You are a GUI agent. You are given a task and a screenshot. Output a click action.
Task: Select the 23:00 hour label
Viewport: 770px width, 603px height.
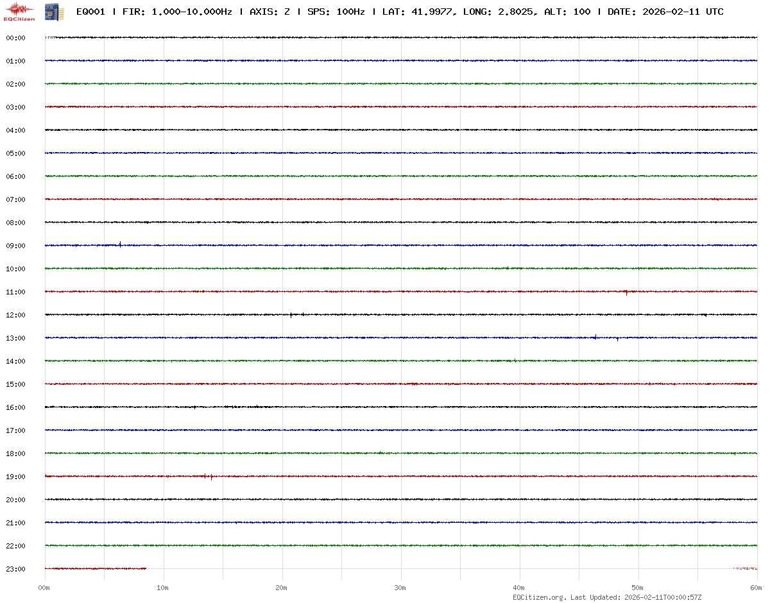[15, 570]
